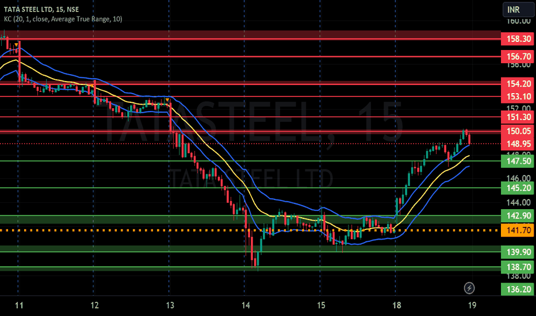536x316 pixels.
Task: Click the 146.00 price scale value
Action: coord(519,178)
